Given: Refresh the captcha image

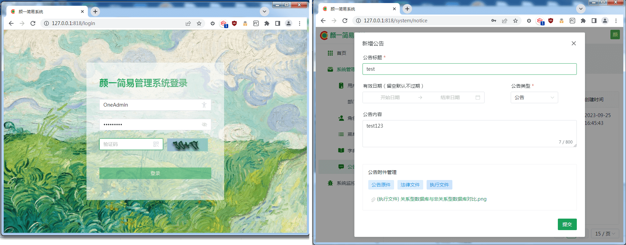Looking at the screenshot, I should coord(188,145).
